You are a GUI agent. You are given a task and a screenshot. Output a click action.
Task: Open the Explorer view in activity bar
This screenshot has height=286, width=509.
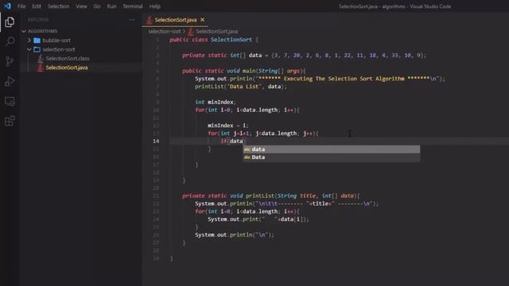coord(10,22)
